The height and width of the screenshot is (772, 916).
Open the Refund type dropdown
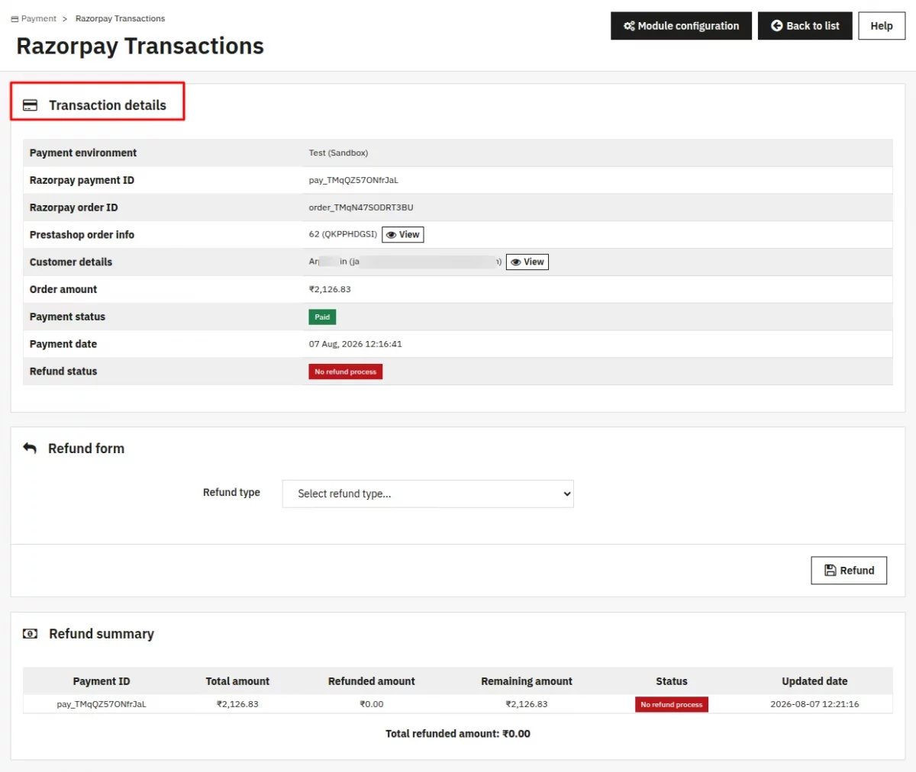(427, 494)
